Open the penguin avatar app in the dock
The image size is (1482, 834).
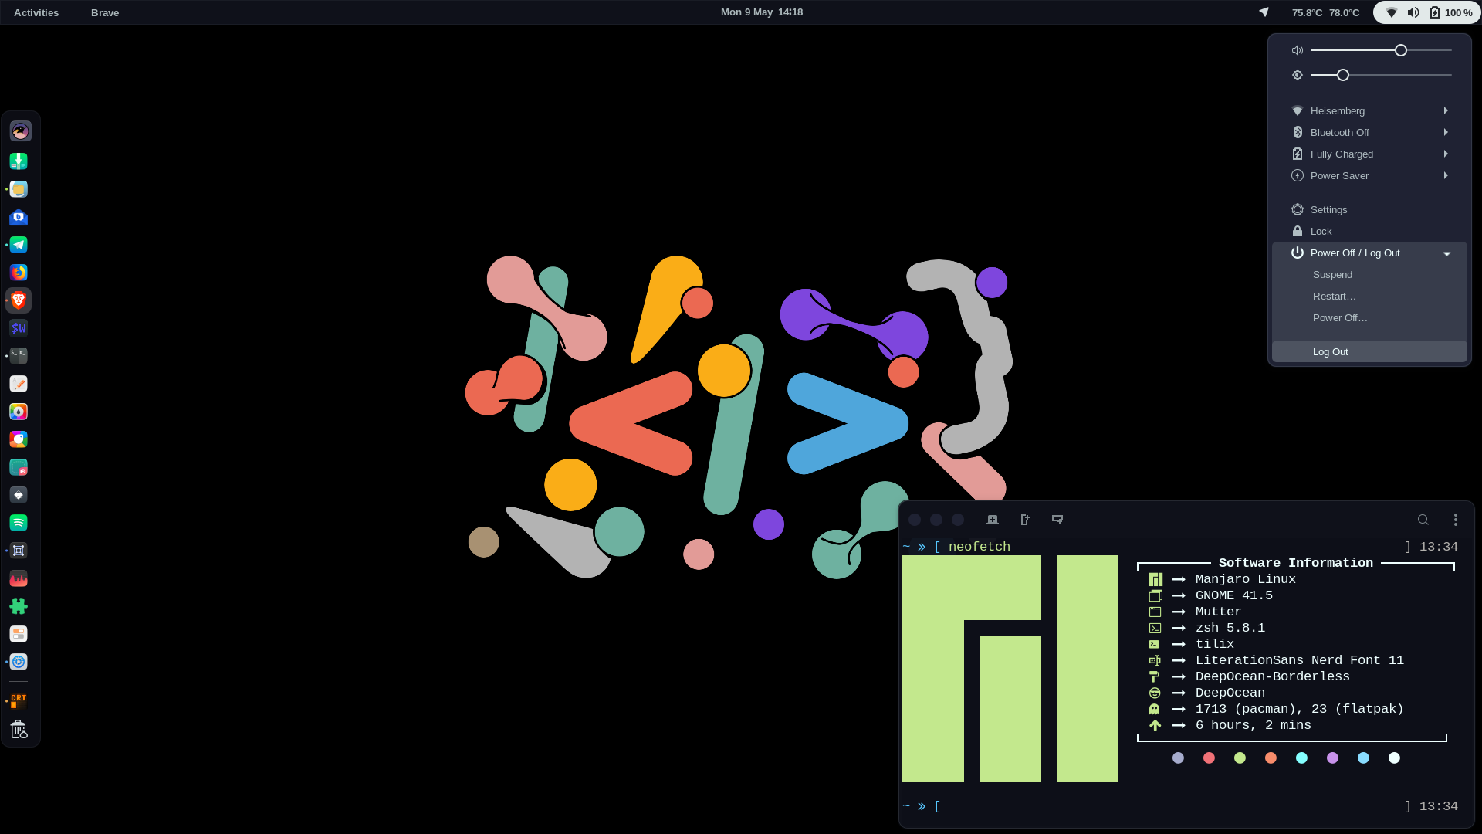20,131
